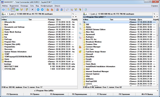Click the F6 Перемещение button

pyautogui.click(x=79, y=94)
